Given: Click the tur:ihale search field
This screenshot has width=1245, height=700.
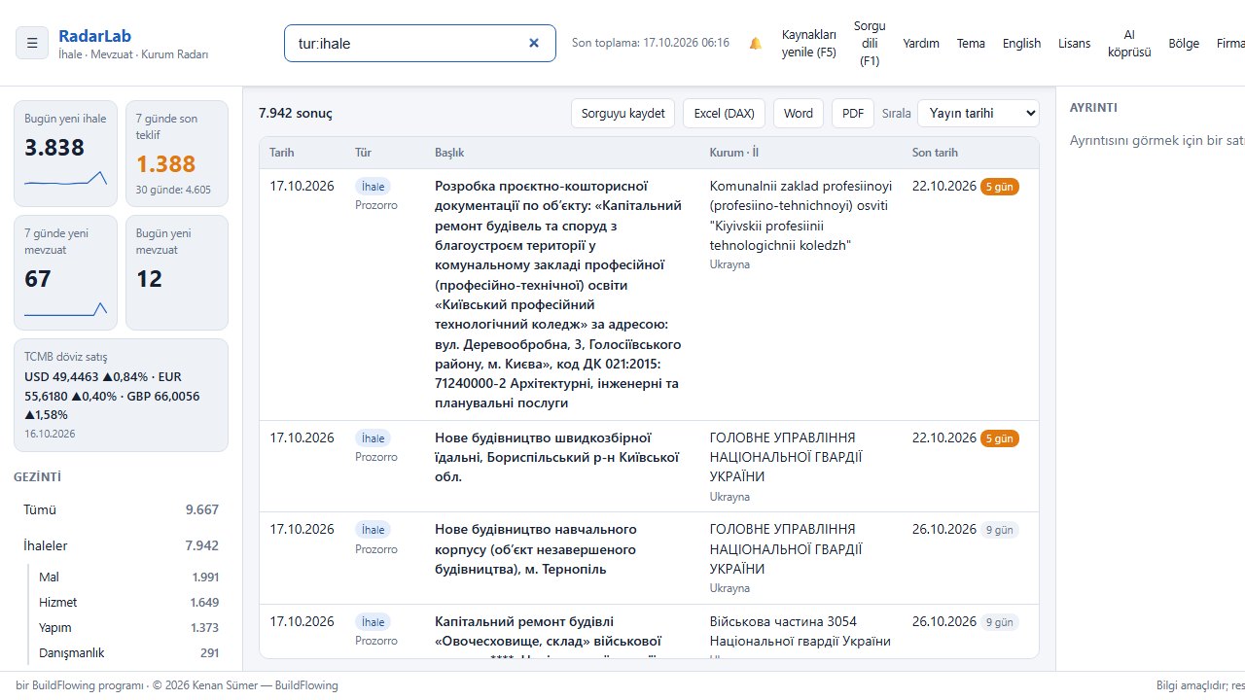Looking at the screenshot, I should (420, 43).
